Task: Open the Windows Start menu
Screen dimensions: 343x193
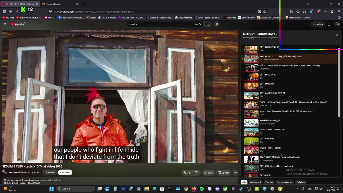Action: pos(51,189)
